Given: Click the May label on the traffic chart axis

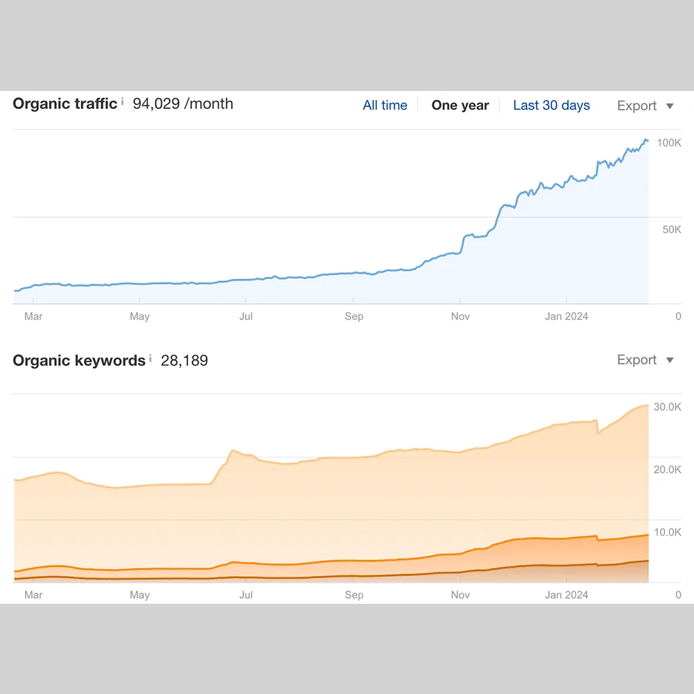Looking at the screenshot, I should (x=139, y=316).
